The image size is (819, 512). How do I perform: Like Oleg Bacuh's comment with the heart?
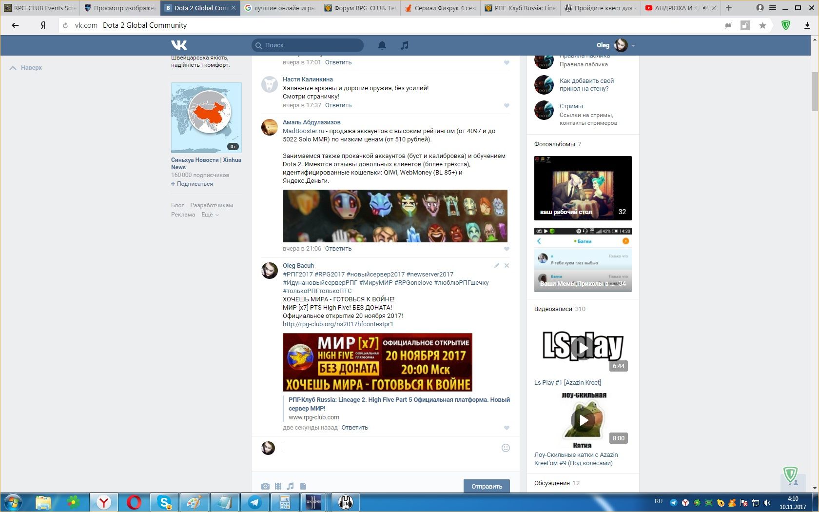click(507, 428)
